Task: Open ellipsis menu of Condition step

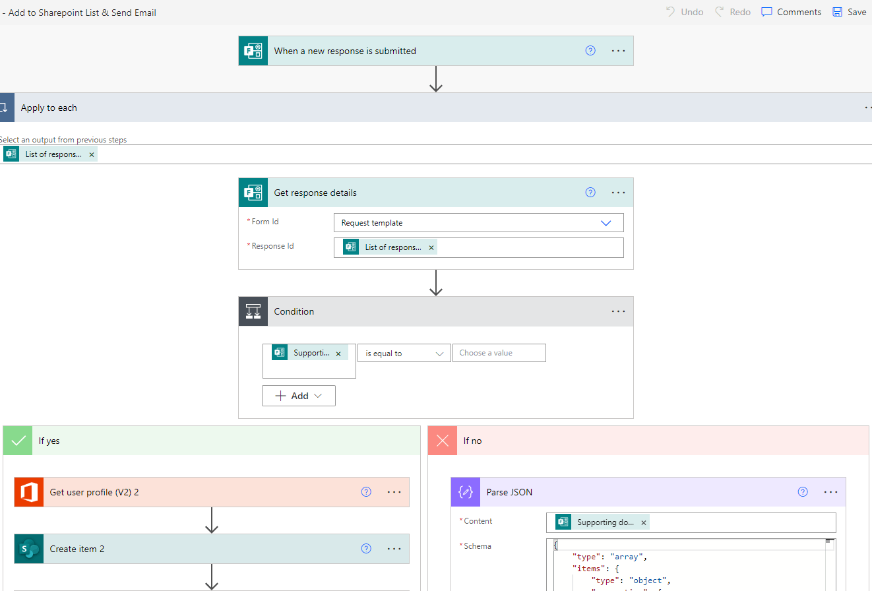Action: [618, 311]
